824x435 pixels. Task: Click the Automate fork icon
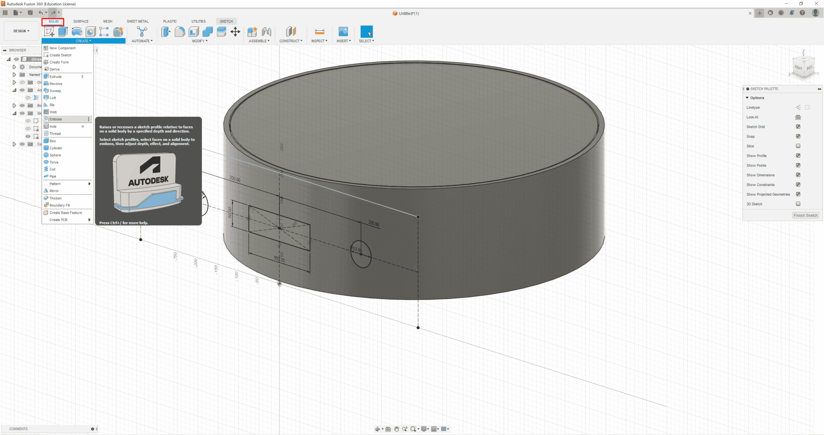pyautogui.click(x=142, y=32)
